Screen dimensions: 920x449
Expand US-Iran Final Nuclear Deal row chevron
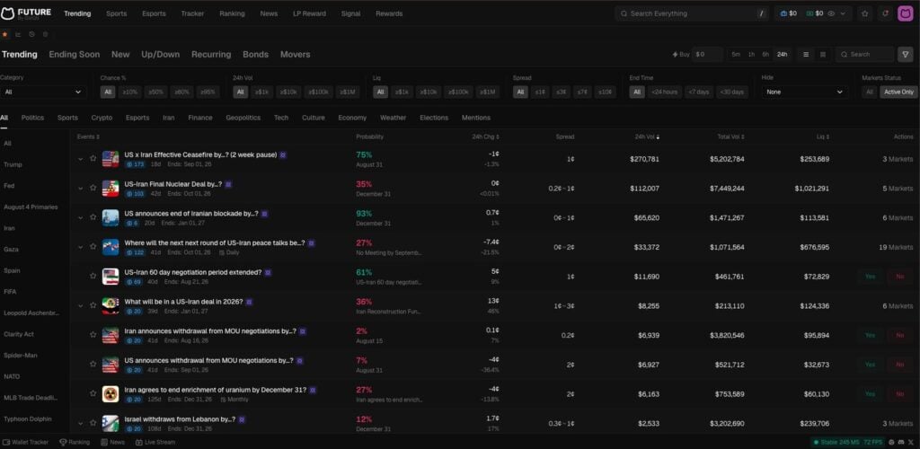coord(80,189)
